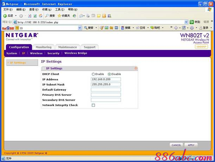Screen dimensions: 215x162
Task: Click the Stop icon in IE toolbar
Action: click(30, 16)
